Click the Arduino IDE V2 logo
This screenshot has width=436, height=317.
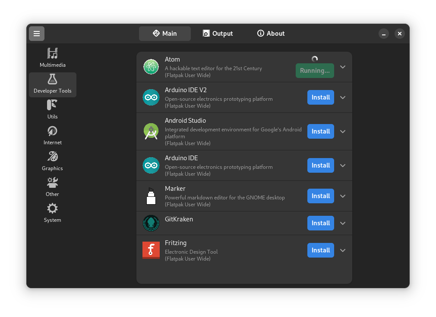click(x=151, y=97)
